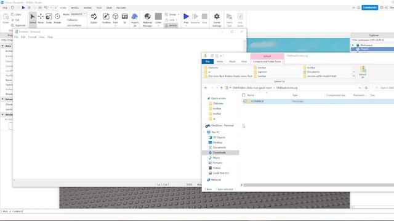Expand extract destinations list in File Explorer ribbon
The height and width of the screenshot is (221, 394).
tap(354, 76)
